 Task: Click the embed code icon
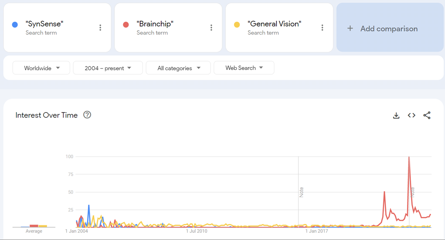(x=411, y=115)
